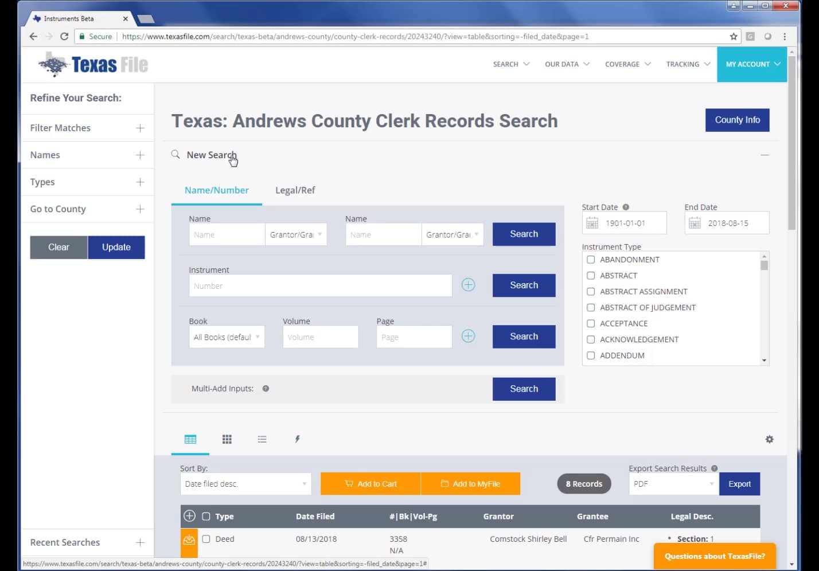Click the County Info button
819x571 pixels.
click(737, 120)
